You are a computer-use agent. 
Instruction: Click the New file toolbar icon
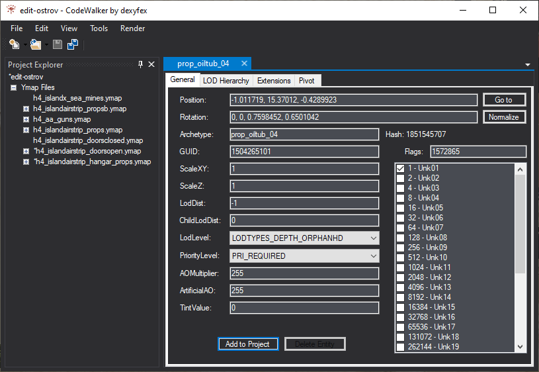(13, 44)
